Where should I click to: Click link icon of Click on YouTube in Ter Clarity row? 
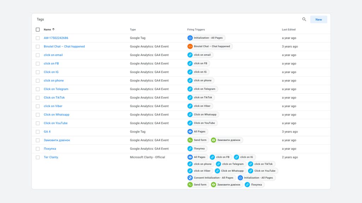pyautogui.click(x=251, y=171)
